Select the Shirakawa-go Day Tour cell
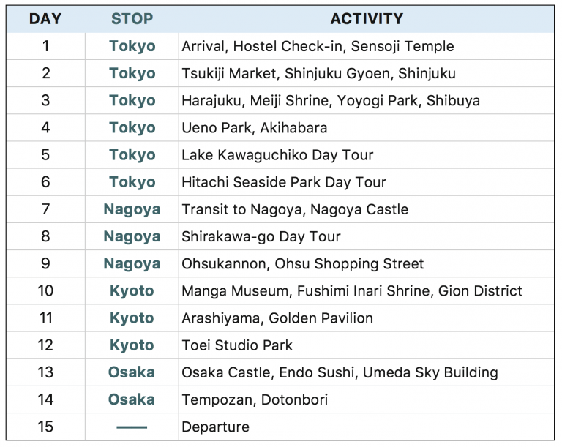The height and width of the screenshot is (447, 562). point(261,236)
